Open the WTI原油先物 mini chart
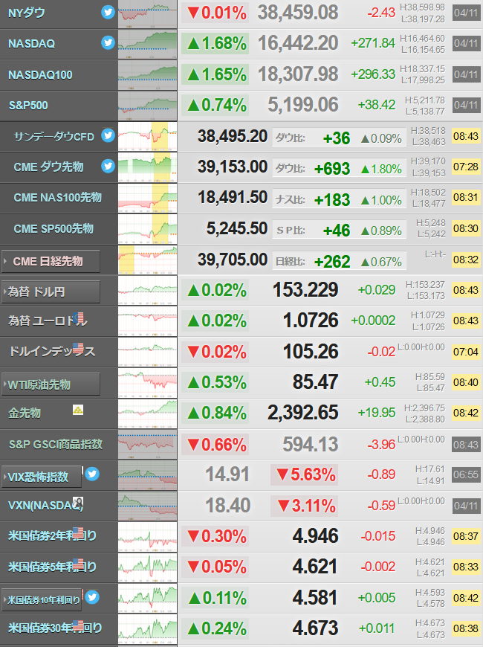The image size is (483, 647). click(148, 383)
